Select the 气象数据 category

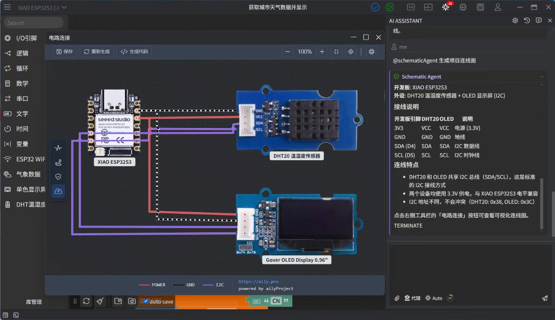point(28,174)
